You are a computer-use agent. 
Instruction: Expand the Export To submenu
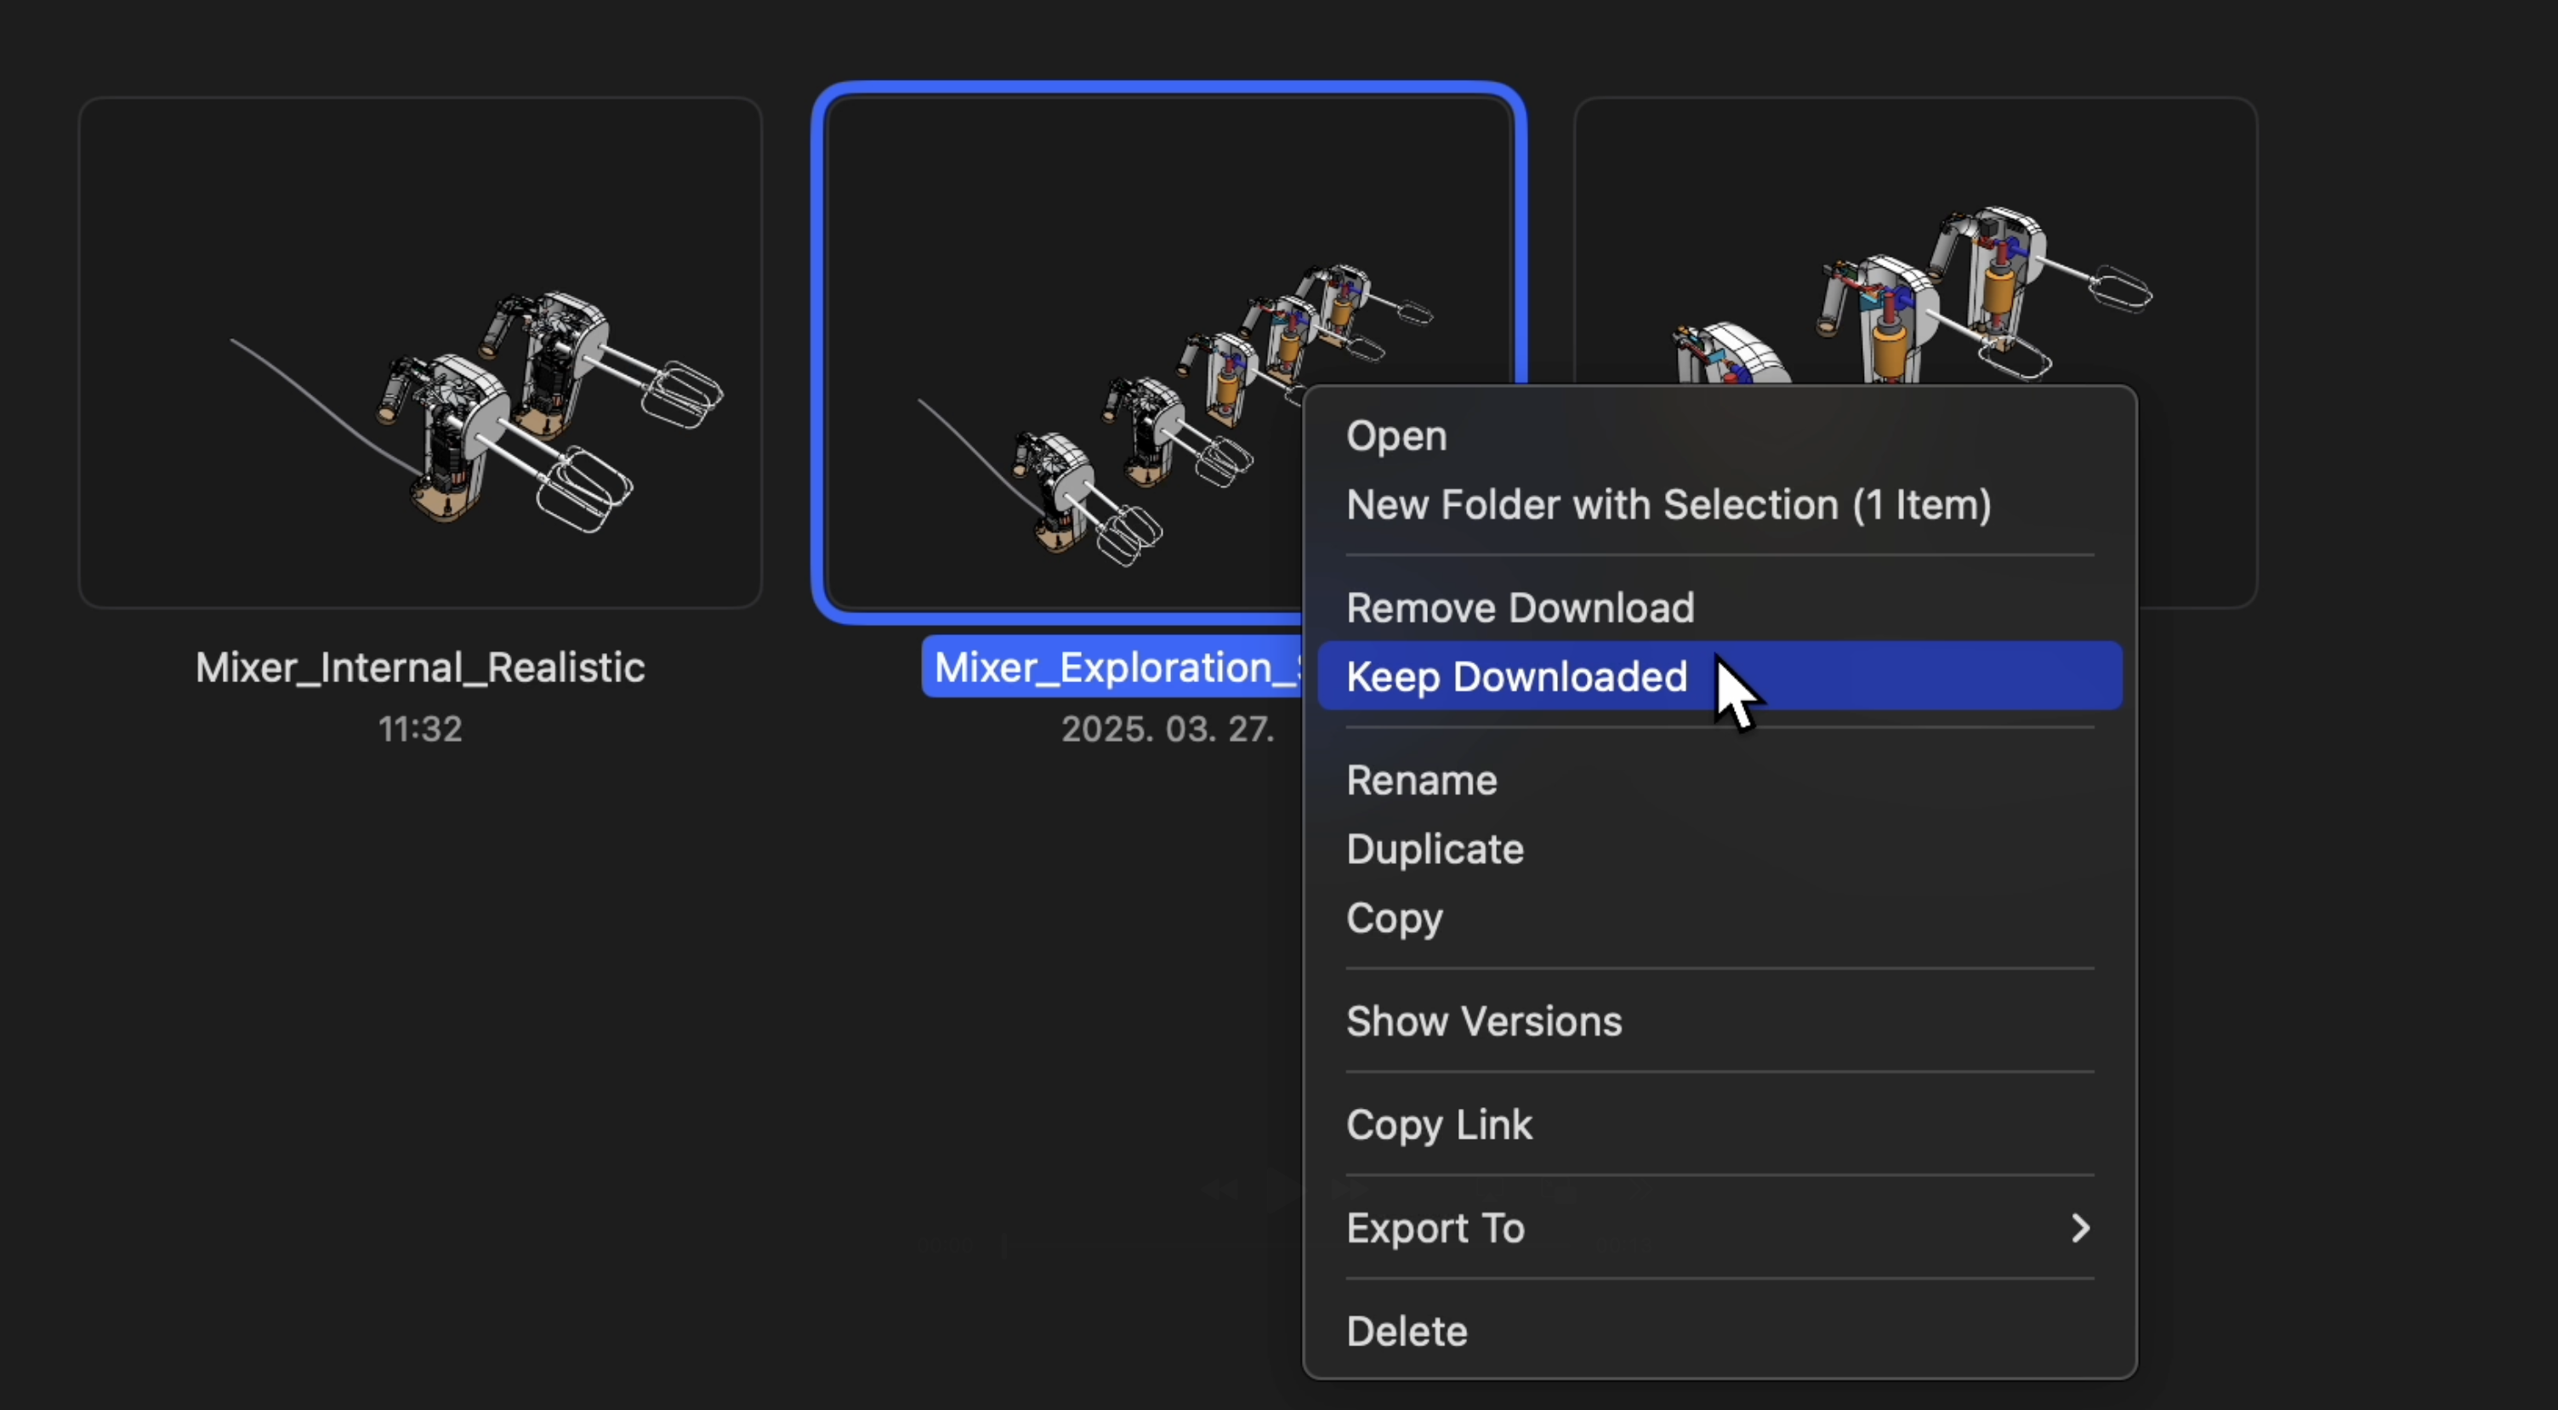click(1719, 1228)
